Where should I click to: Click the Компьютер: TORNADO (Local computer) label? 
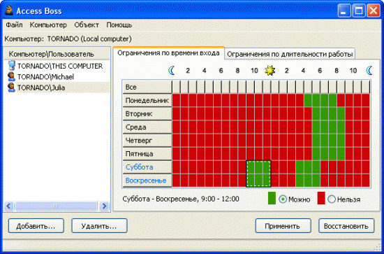(68, 38)
